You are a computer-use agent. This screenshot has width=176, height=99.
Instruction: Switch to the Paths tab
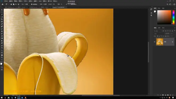163,28
